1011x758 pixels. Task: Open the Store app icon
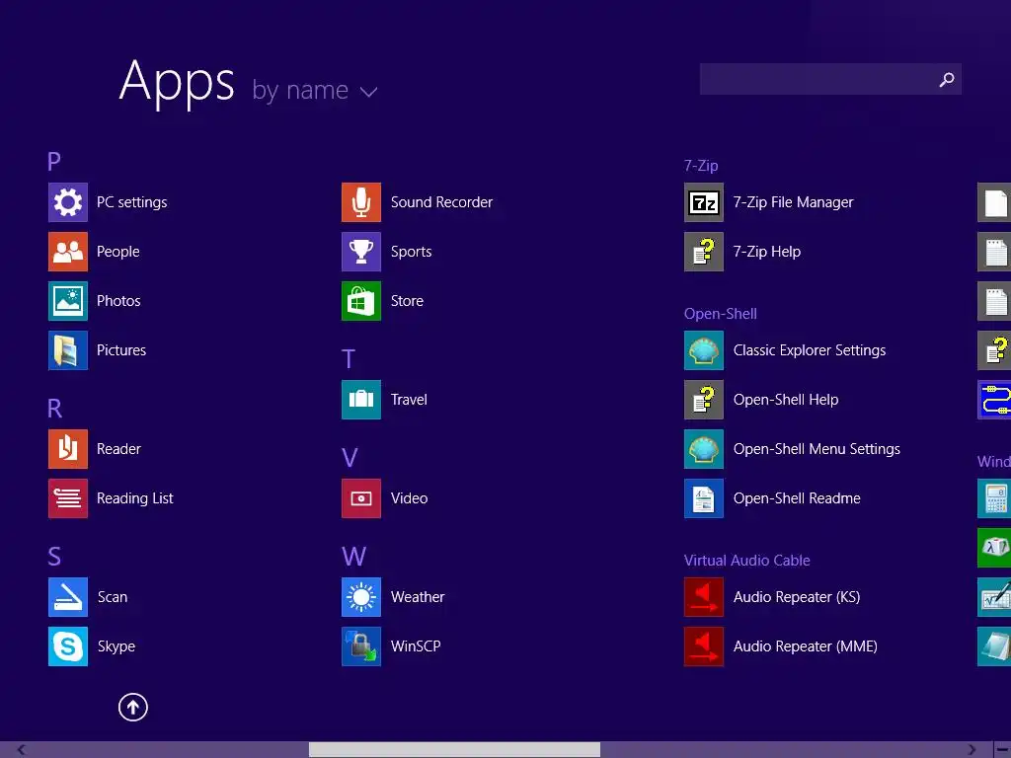[x=361, y=301]
